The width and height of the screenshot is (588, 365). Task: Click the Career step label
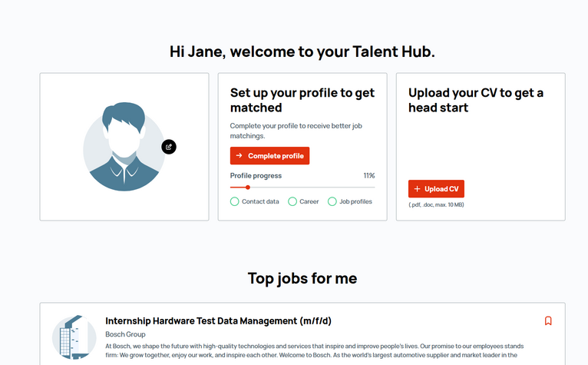[309, 201]
